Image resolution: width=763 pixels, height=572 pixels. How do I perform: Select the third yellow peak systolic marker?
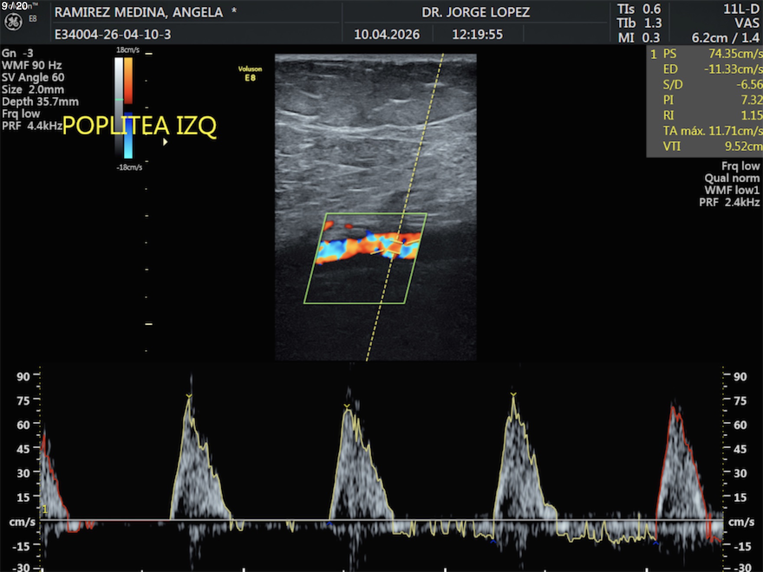point(513,394)
